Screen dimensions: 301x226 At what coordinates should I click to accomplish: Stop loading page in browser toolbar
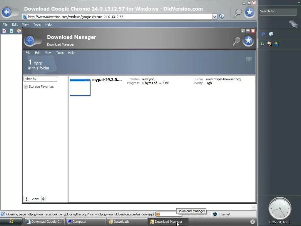tap(4, 31)
